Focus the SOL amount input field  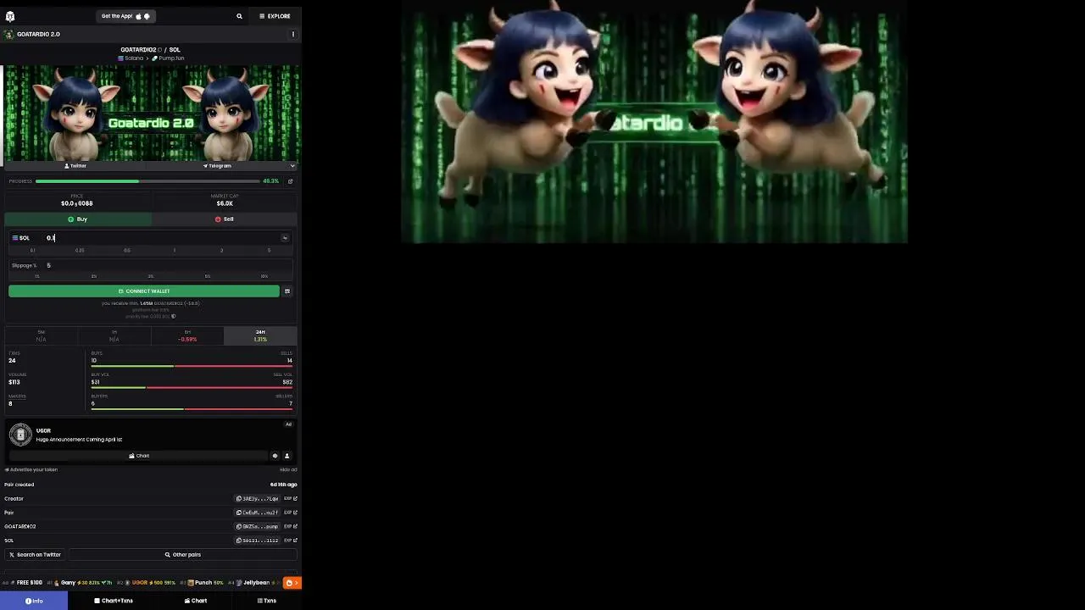coord(161,238)
